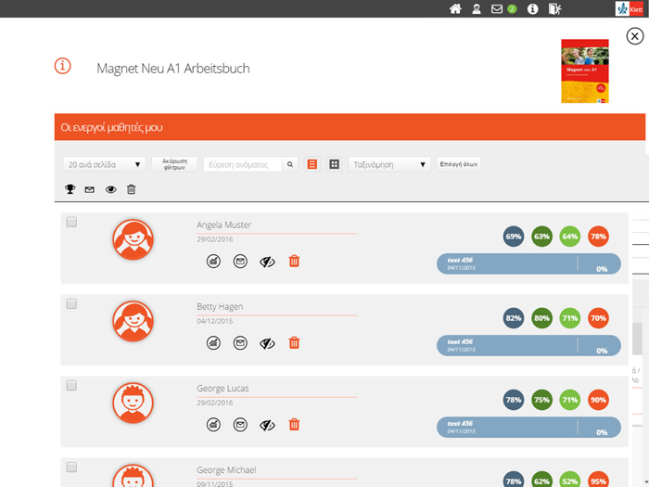The width and height of the screenshot is (649, 487).
Task: Delete Angela Muster with trash icon
Action: pos(294,262)
